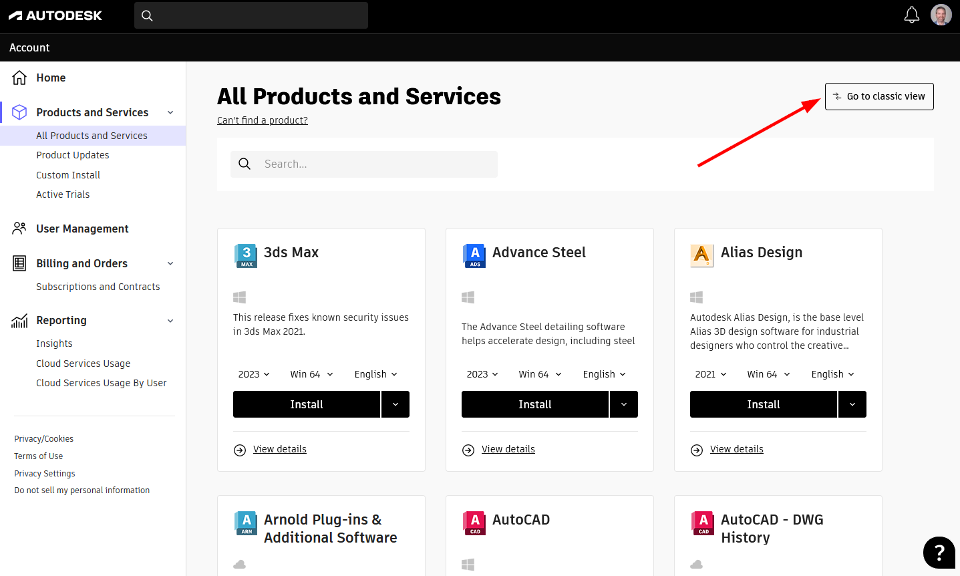The height and width of the screenshot is (576, 960).
Task: Expand the Alias Design install options arrow
Action: tap(852, 404)
